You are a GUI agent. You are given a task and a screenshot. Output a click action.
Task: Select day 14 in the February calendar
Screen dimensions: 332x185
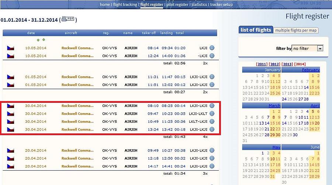pyautogui.click(x=306, y=87)
